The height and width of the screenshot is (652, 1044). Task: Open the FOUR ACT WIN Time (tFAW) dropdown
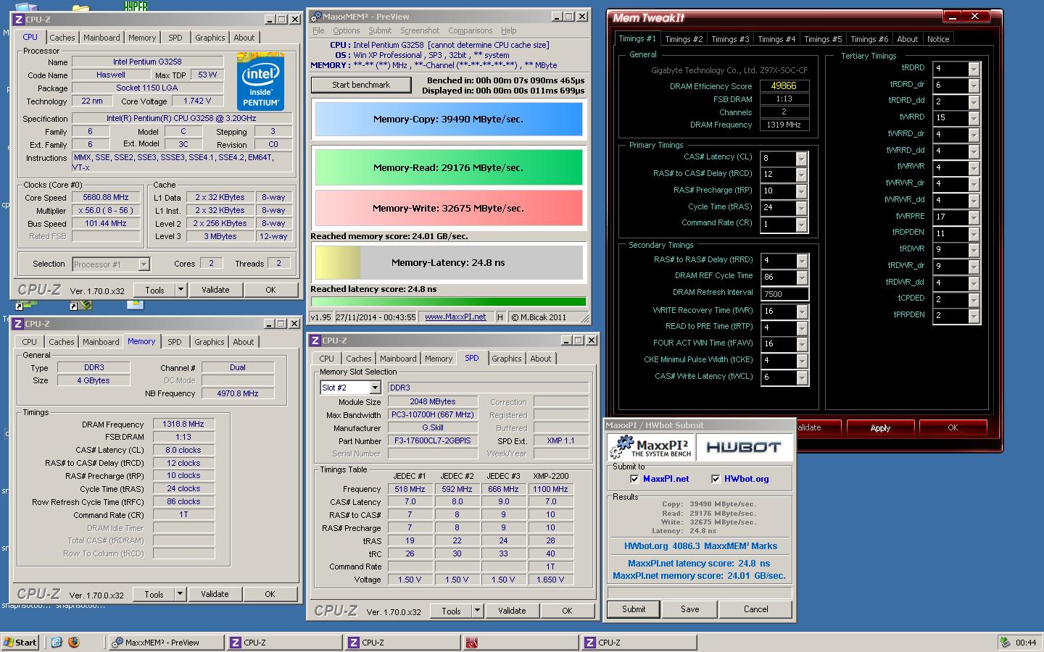pyautogui.click(x=801, y=344)
